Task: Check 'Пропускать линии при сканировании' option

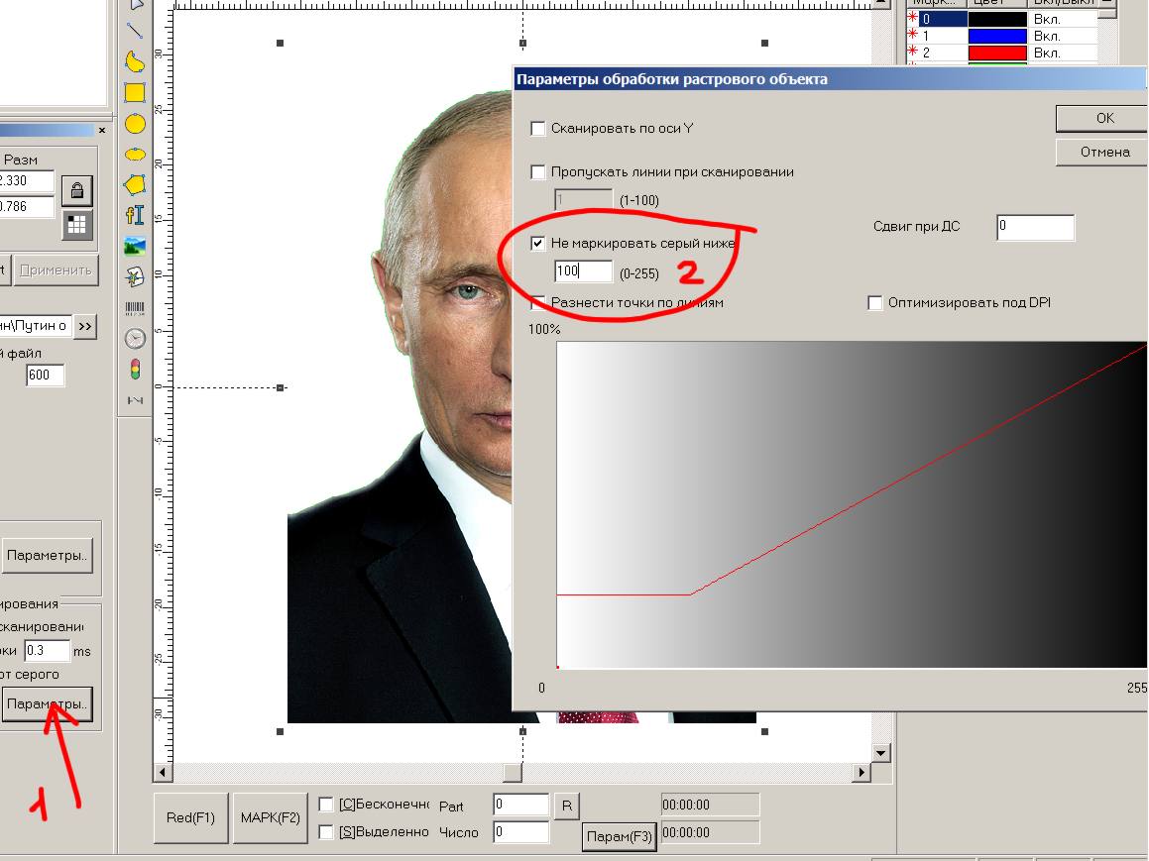Action: pyautogui.click(x=538, y=172)
